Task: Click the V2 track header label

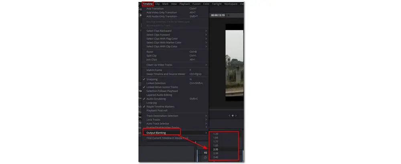Action: (205, 153)
